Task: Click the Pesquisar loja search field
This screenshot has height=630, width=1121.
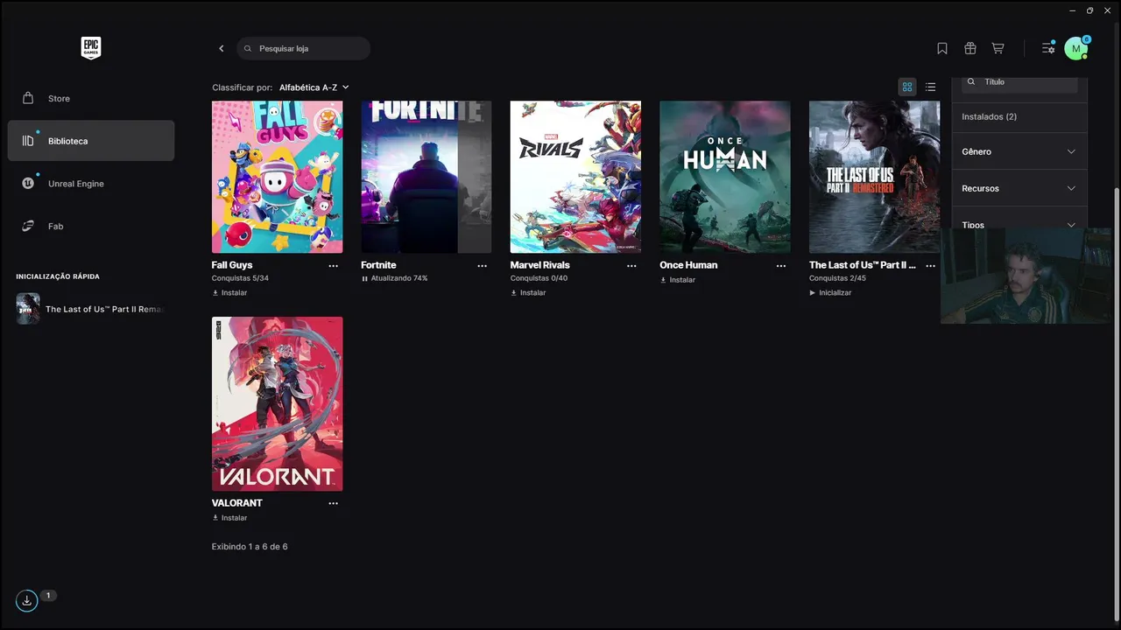Action: [x=303, y=48]
